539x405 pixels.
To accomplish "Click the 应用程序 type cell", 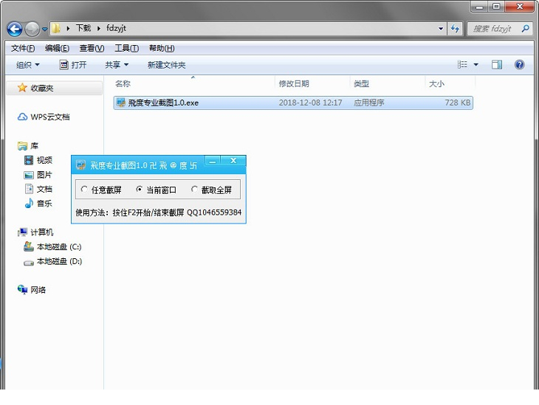I will 369,103.
